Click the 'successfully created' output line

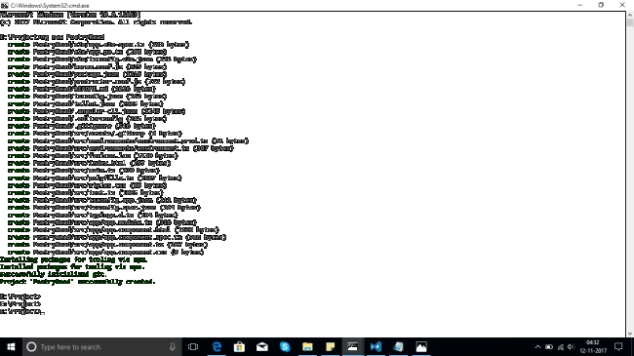tap(78, 282)
